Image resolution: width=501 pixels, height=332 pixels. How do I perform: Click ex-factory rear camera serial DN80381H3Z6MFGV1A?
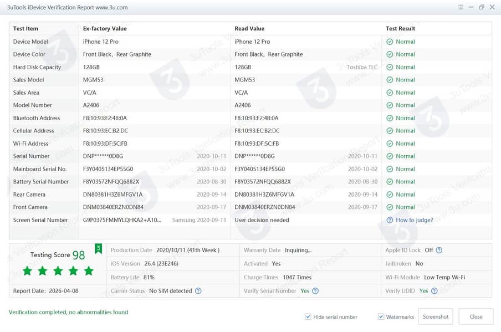(113, 195)
